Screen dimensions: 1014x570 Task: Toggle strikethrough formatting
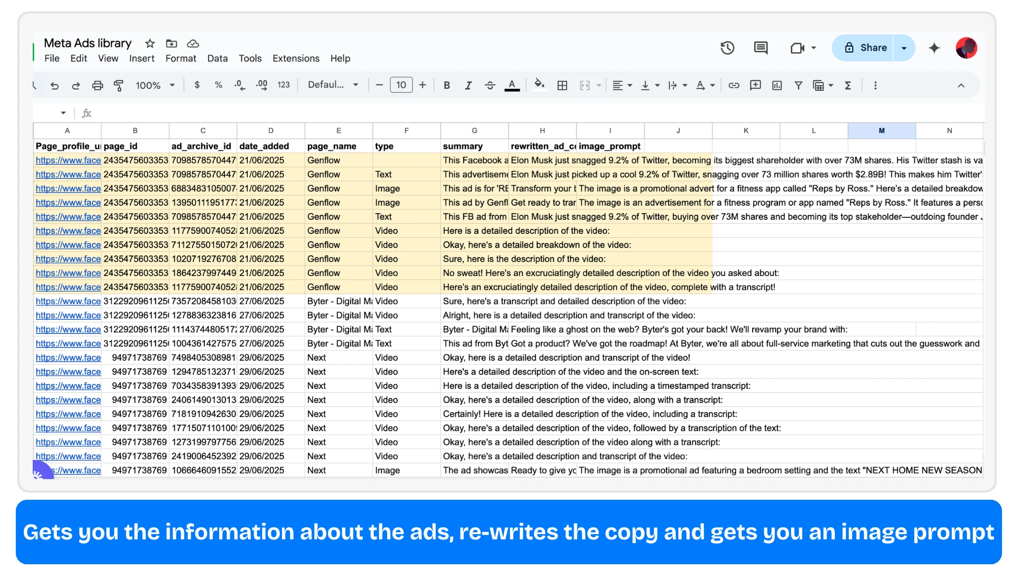tap(490, 85)
